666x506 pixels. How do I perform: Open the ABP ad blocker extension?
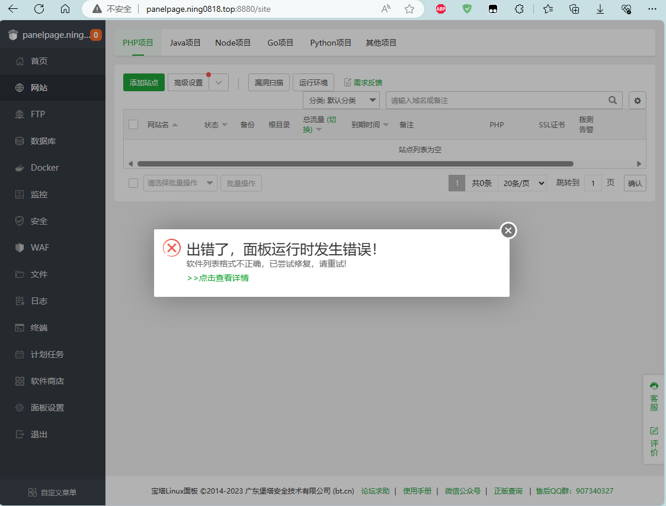tap(441, 9)
